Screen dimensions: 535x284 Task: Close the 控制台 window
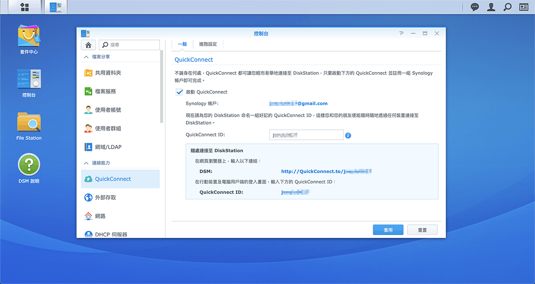pyautogui.click(x=437, y=33)
